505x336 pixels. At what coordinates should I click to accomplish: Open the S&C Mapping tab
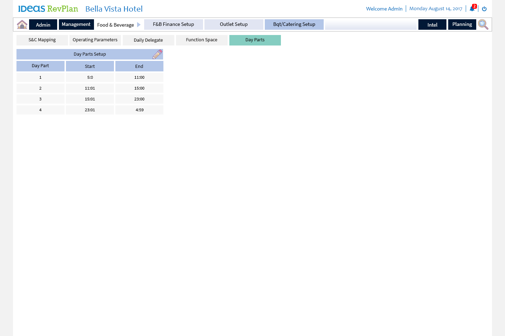[42, 40]
